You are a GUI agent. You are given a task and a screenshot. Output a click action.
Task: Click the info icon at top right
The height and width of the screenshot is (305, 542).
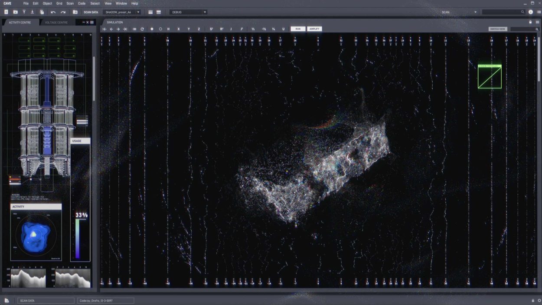click(x=531, y=12)
